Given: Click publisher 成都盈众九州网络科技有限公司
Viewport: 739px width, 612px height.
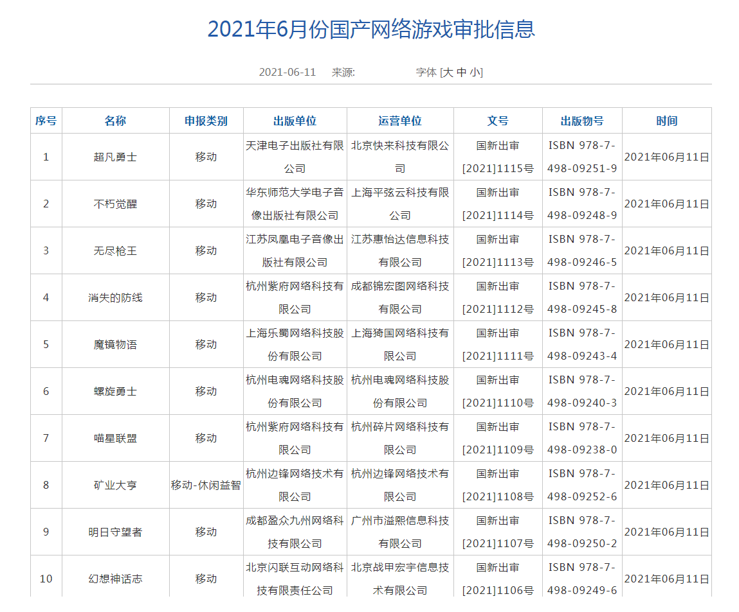Looking at the screenshot, I should point(295,532).
